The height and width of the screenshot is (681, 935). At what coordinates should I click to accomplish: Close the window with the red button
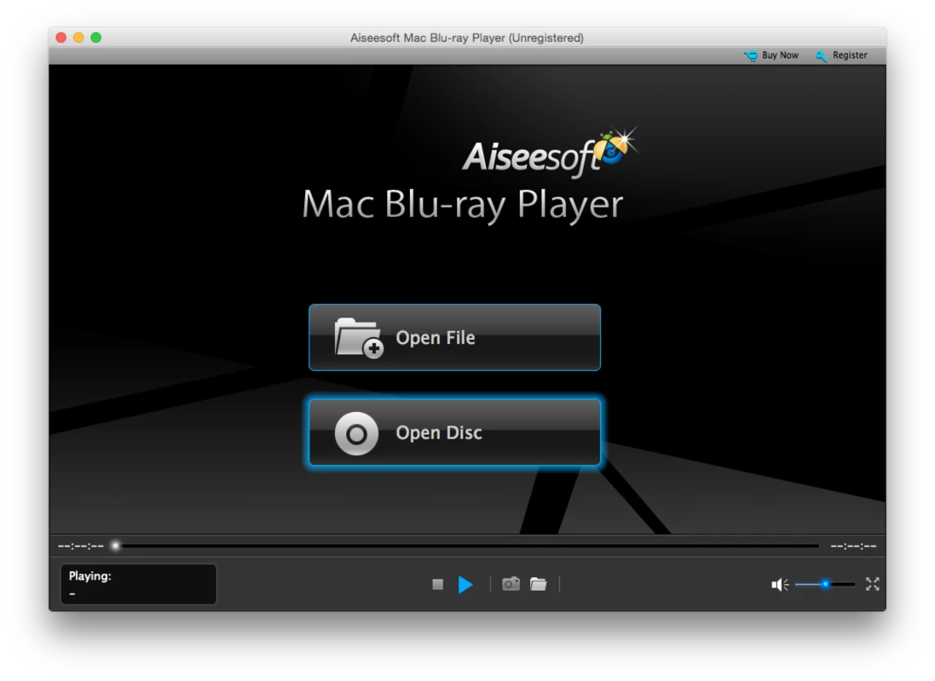click(x=61, y=37)
